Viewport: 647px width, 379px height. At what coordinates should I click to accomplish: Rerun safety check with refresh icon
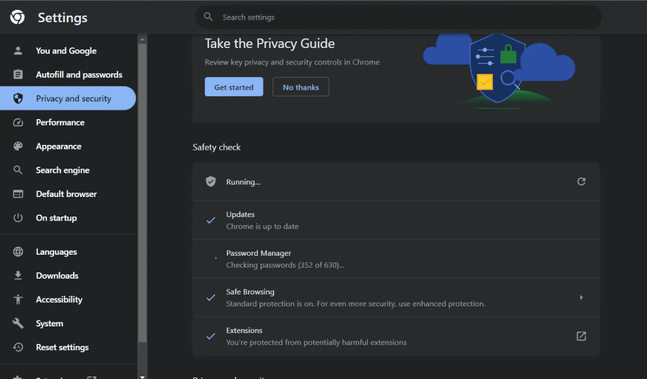581,182
